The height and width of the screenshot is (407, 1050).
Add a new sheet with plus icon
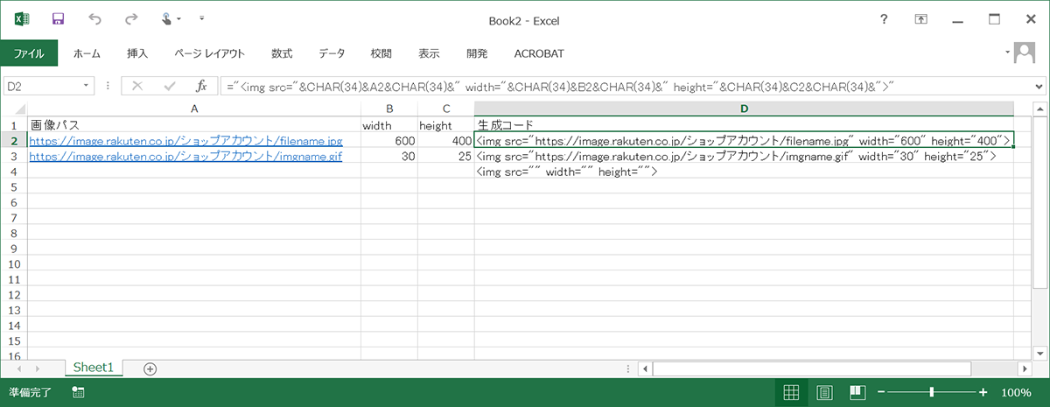click(x=150, y=368)
